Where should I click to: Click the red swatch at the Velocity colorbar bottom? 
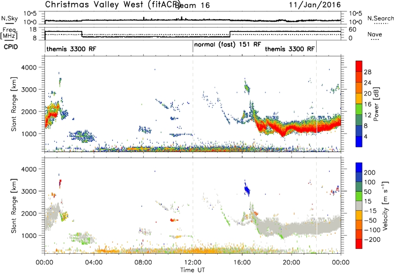click(x=359, y=244)
